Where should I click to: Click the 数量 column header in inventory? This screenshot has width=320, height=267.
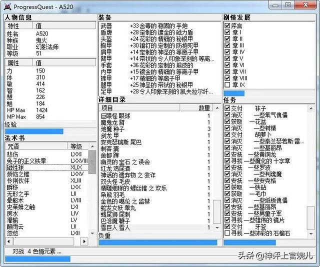click(x=196, y=108)
